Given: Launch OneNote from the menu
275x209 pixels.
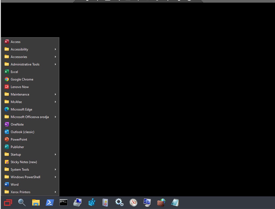Looking at the screenshot, I should tap(30, 124).
